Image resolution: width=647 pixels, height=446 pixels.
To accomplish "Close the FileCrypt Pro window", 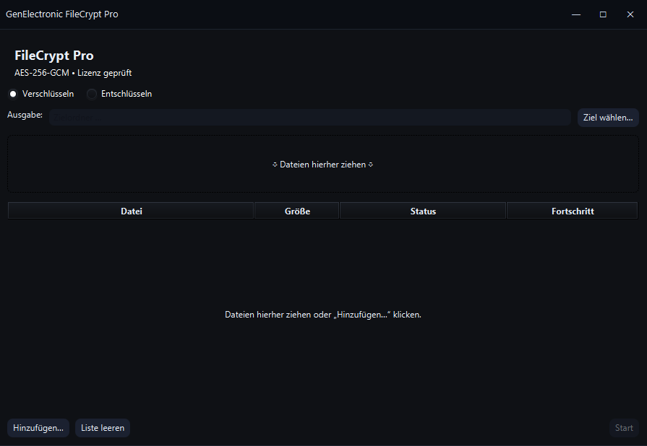I will [x=630, y=14].
